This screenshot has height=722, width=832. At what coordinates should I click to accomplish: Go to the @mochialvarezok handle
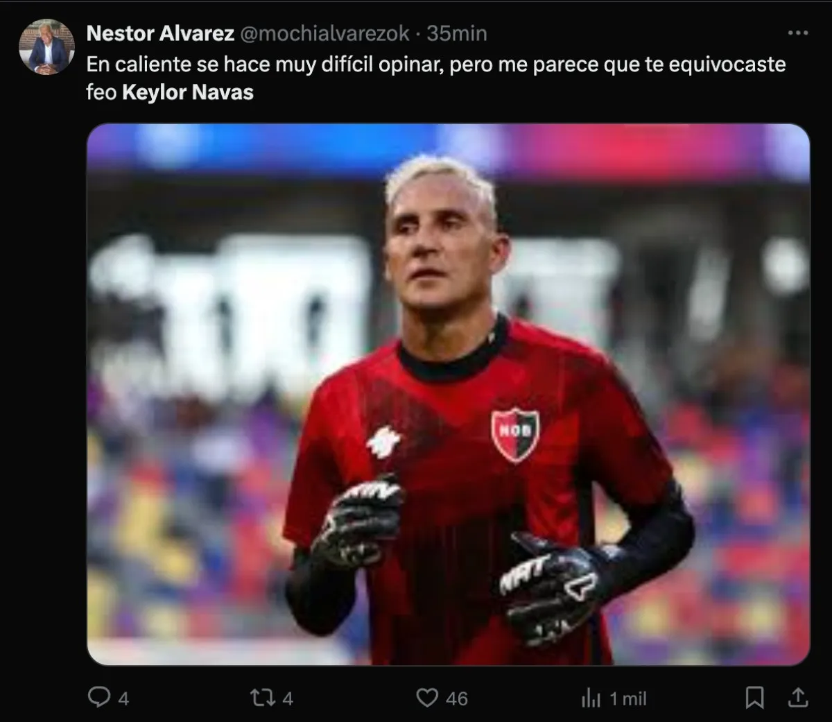[325, 33]
